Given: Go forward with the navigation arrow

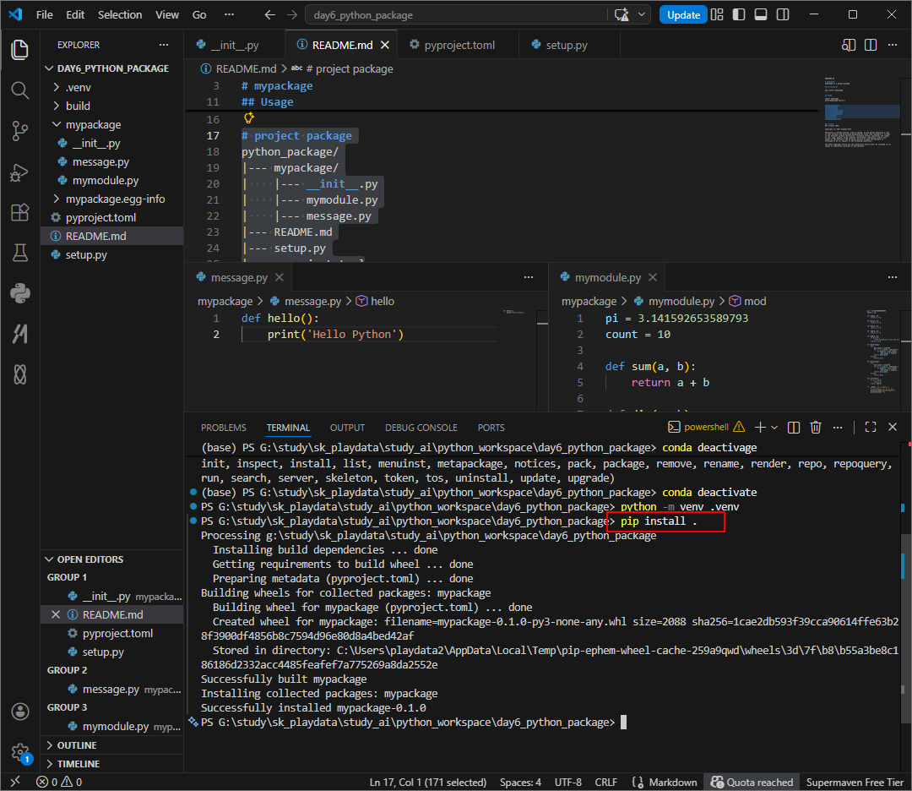Looking at the screenshot, I should pyautogui.click(x=292, y=14).
